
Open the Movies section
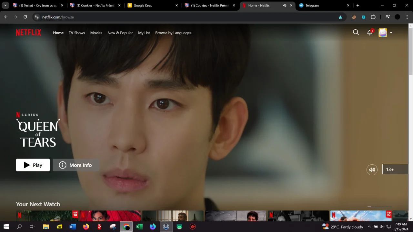[96, 33]
